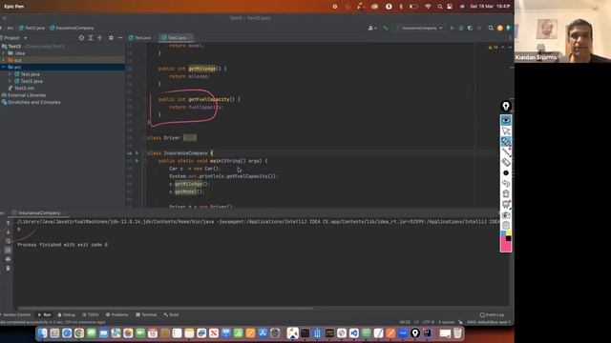This screenshot has height=343, width=611.
Task: Pick pink color in Epic Pen palette
Action: tap(505, 246)
